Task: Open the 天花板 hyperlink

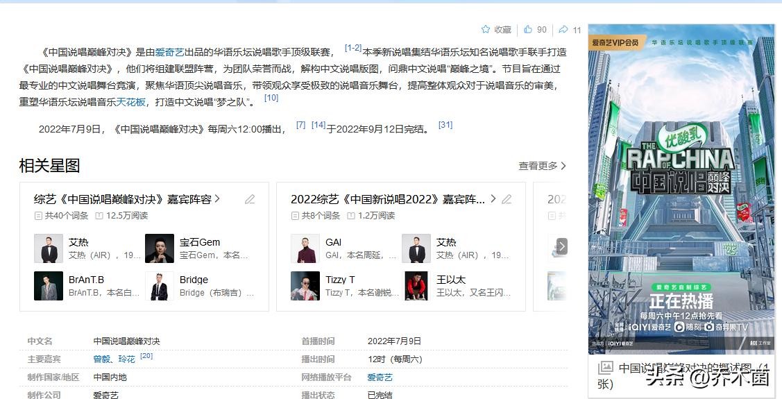Action: [x=130, y=102]
